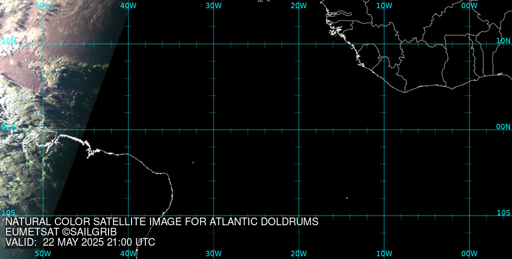Image resolution: width=512 pixels, height=259 pixels.
Task: Click the 10W longitude label along the top edge
Action: click(384, 6)
